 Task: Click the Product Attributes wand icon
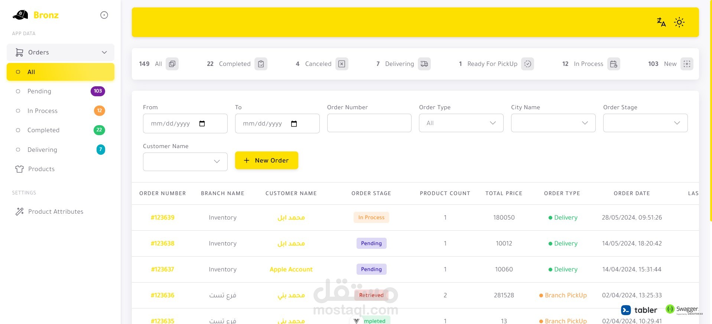click(x=19, y=211)
